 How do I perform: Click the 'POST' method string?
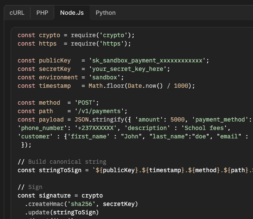coord(85,103)
